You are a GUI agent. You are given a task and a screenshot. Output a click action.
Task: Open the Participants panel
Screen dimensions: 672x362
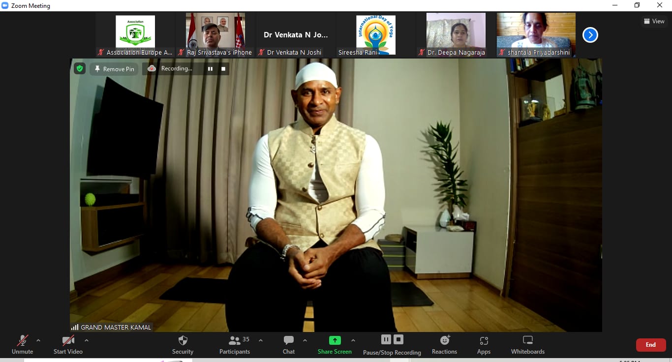tap(235, 344)
